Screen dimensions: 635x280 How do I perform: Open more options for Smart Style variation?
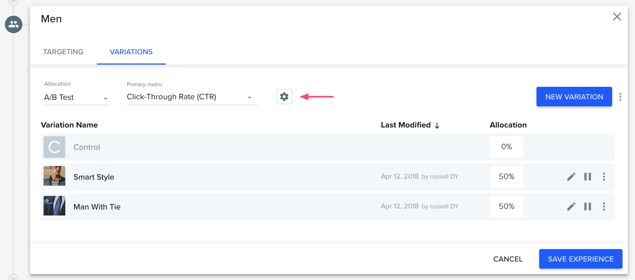pos(604,177)
